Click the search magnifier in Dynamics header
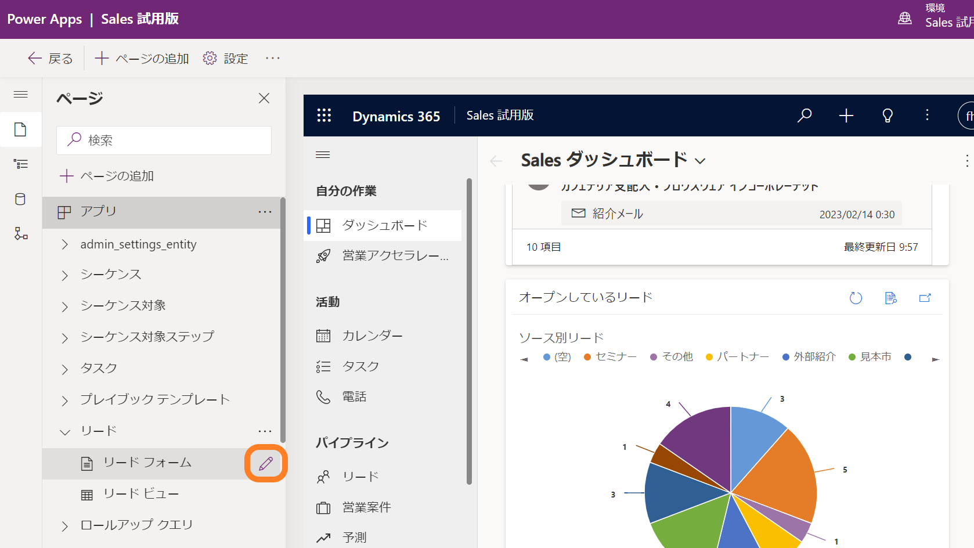Image resolution: width=974 pixels, height=548 pixels. tap(805, 116)
